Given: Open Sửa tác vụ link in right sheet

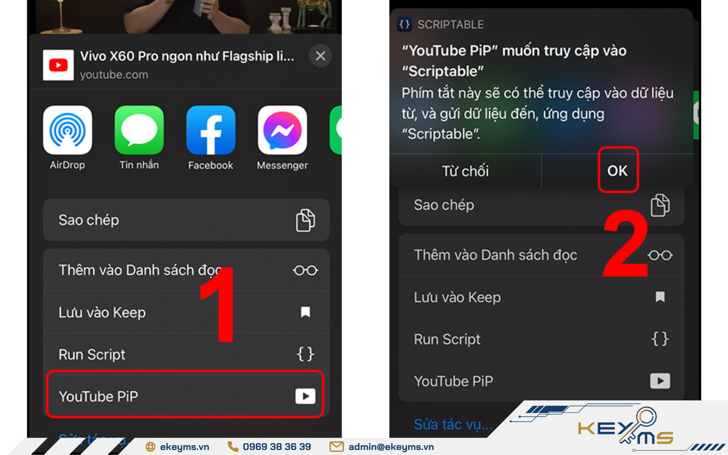Looking at the screenshot, I should [x=453, y=425].
